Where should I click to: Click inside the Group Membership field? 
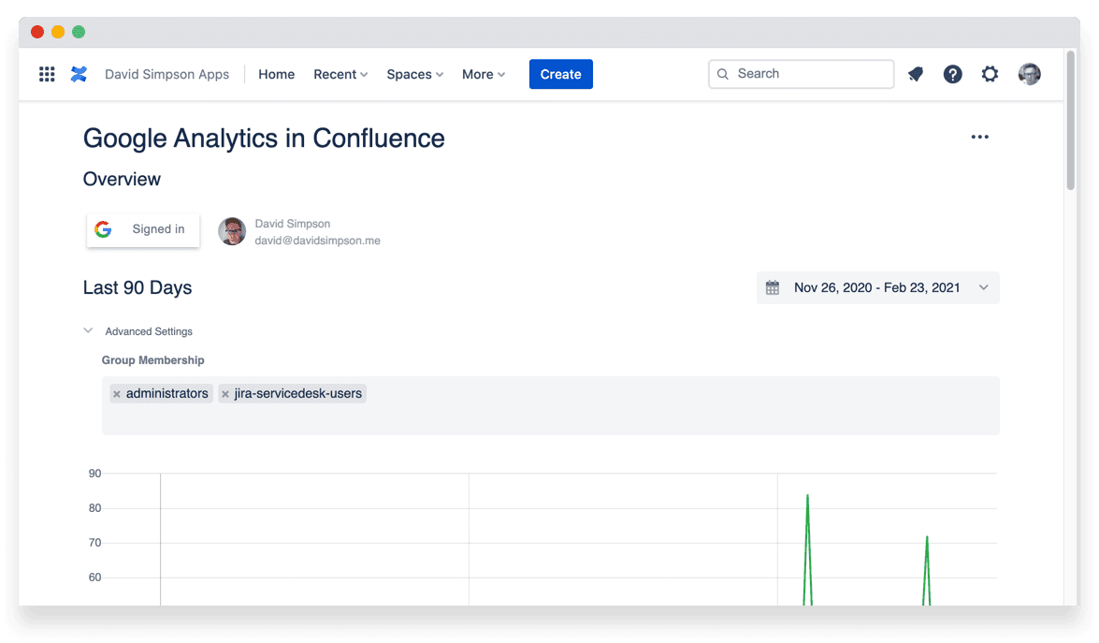coord(550,406)
